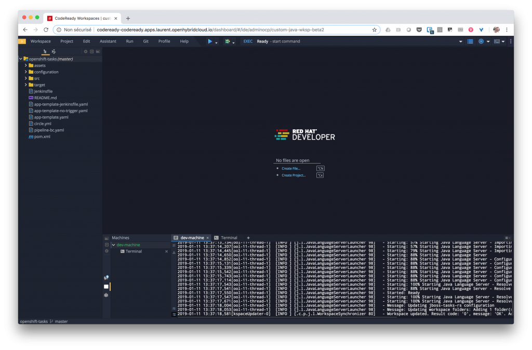This screenshot has height=350, width=532.
Task: Open the notifications icon in bottom sidebar
Action: pos(106,278)
